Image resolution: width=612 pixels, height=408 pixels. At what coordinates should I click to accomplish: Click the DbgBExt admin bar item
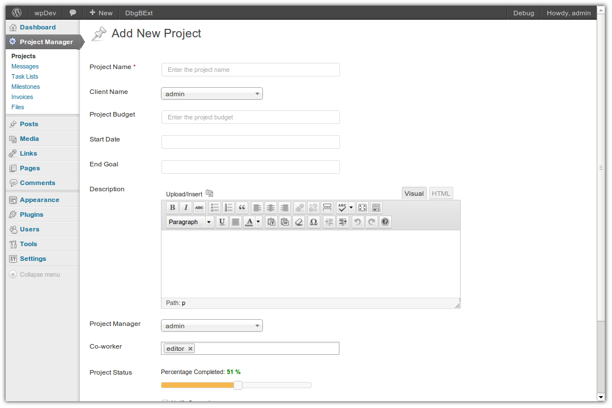click(139, 13)
